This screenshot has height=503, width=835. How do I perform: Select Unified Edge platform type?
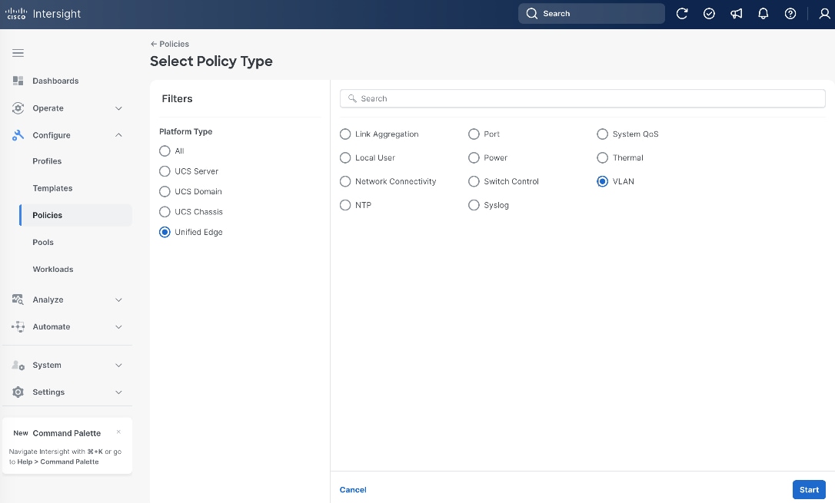[165, 232]
